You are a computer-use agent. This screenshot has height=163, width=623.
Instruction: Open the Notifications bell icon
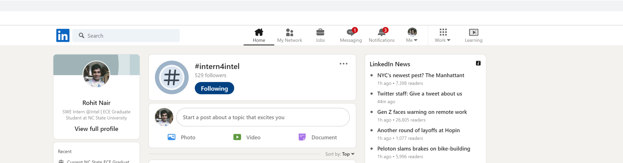click(381, 32)
